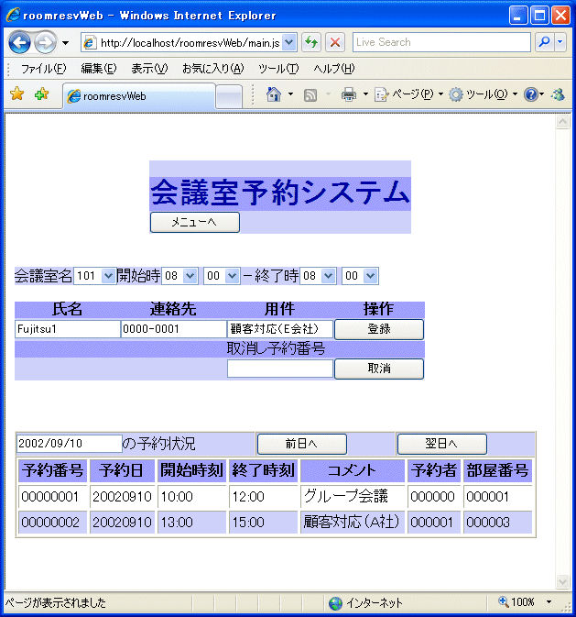The width and height of the screenshot is (576, 617).
Task: Click the search magnifier icon
Action: point(545,42)
